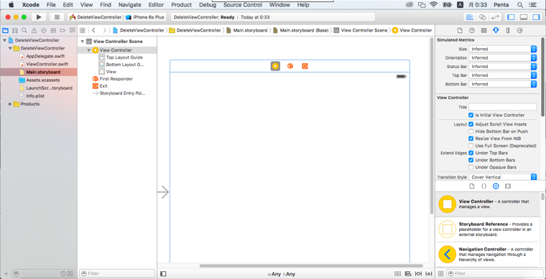Run the project with the play button
546x279 pixels.
click(39, 17)
